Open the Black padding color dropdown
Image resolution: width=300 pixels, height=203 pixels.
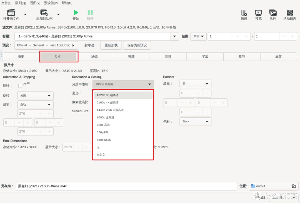195,121
